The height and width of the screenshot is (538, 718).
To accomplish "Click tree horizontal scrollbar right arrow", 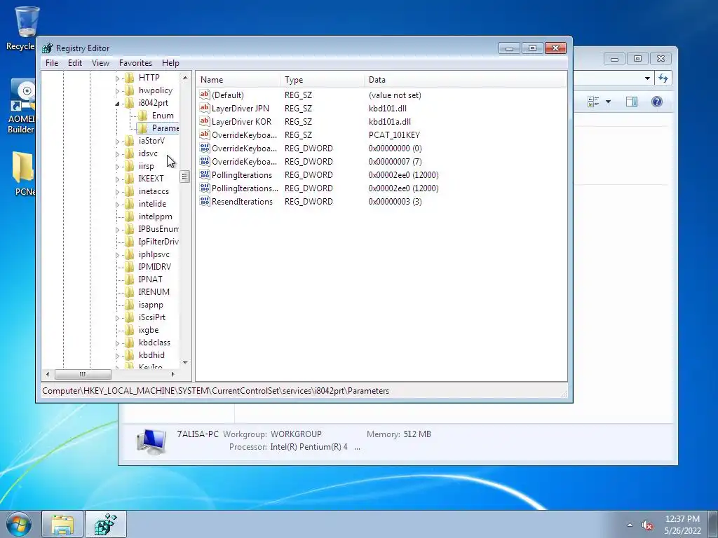I will click(x=172, y=374).
